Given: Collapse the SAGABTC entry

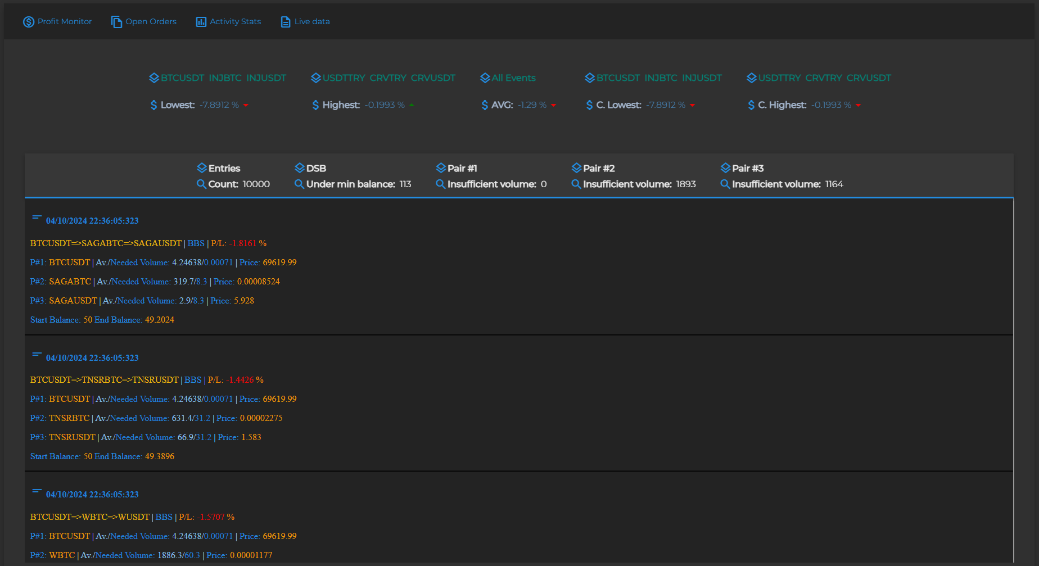Looking at the screenshot, I should [x=37, y=218].
